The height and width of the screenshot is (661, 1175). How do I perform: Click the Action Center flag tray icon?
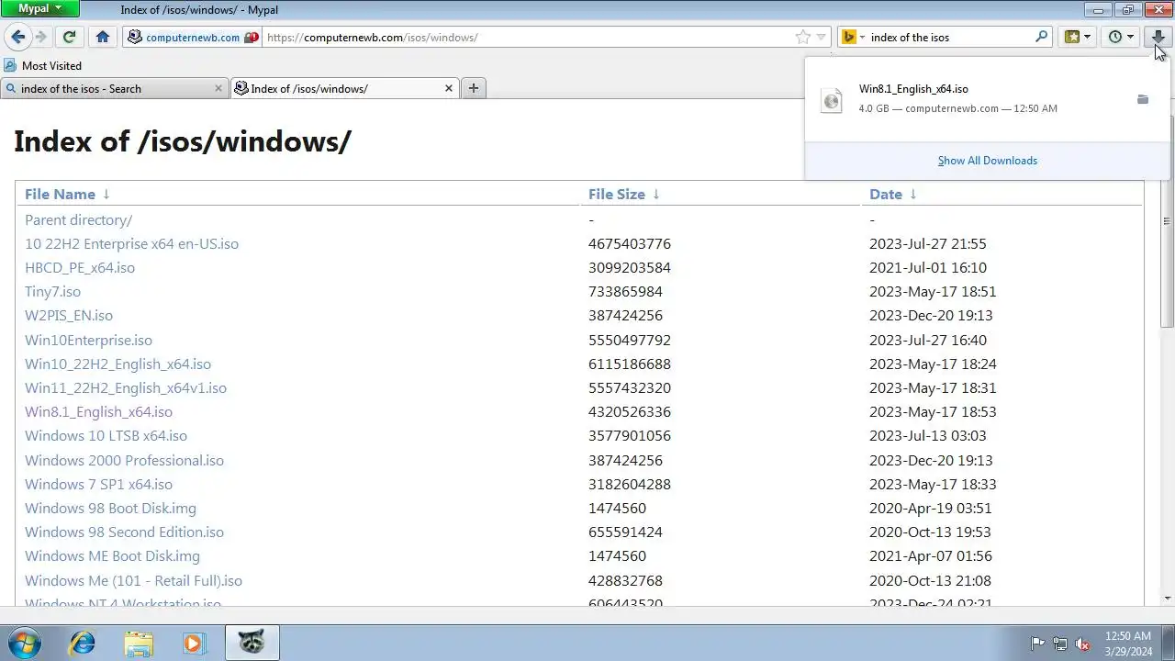point(1037,644)
